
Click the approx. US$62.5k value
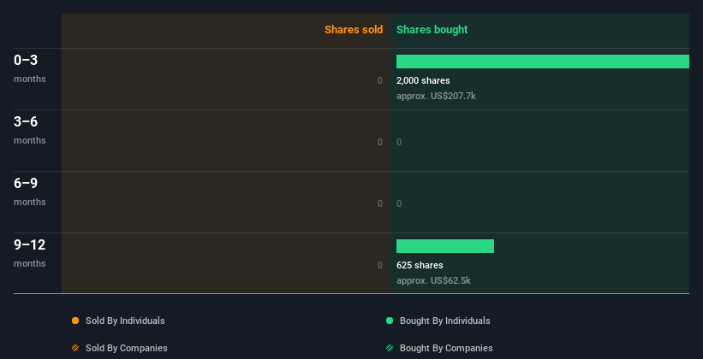click(x=433, y=280)
